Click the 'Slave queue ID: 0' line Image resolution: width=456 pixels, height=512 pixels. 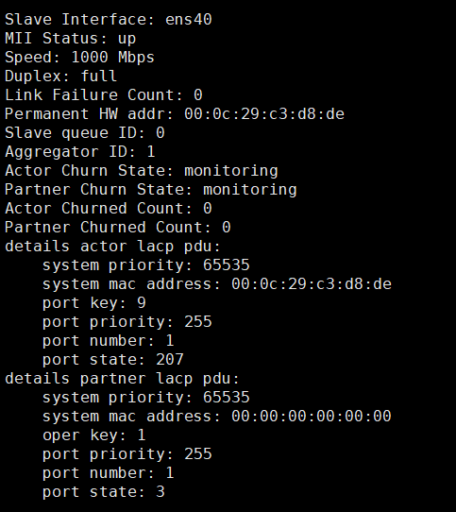[85, 133]
